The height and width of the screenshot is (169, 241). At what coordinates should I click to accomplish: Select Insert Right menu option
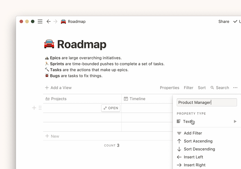pyautogui.click(x=194, y=165)
